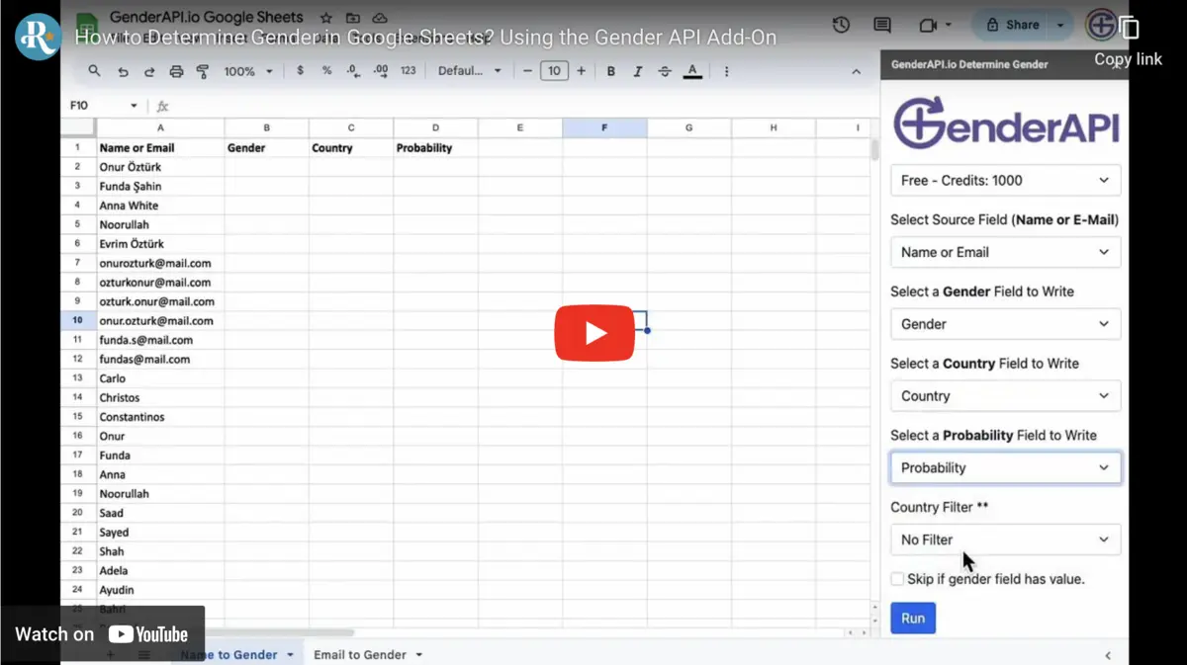
Task: Copy the video link
Action: 1129,41
